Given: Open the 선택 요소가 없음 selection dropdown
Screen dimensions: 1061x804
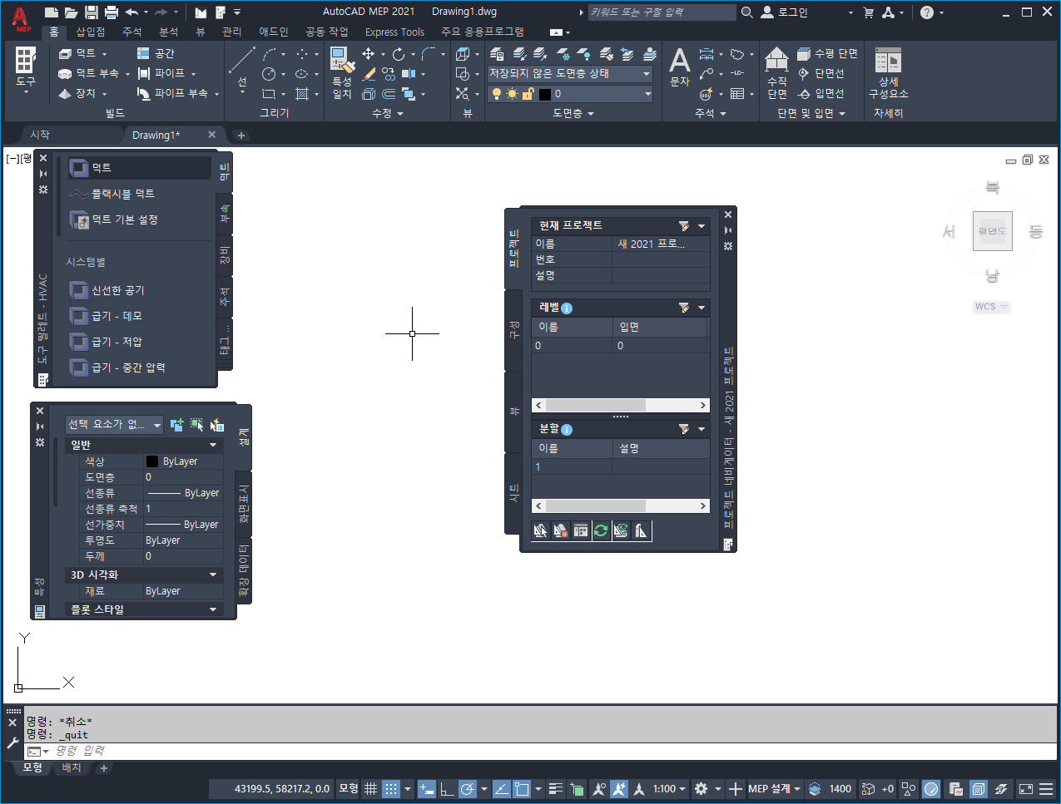Looking at the screenshot, I should point(115,424).
